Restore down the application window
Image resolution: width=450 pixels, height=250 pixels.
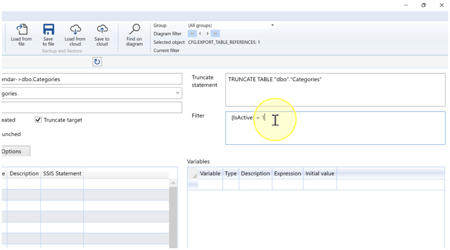(423, 5)
